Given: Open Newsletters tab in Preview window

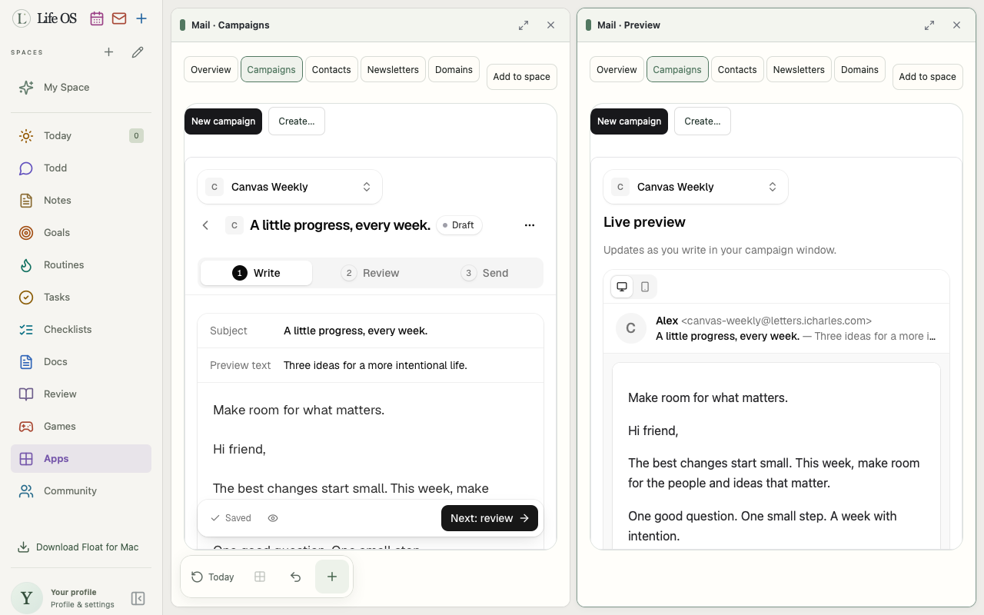Looking at the screenshot, I should point(799,69).
